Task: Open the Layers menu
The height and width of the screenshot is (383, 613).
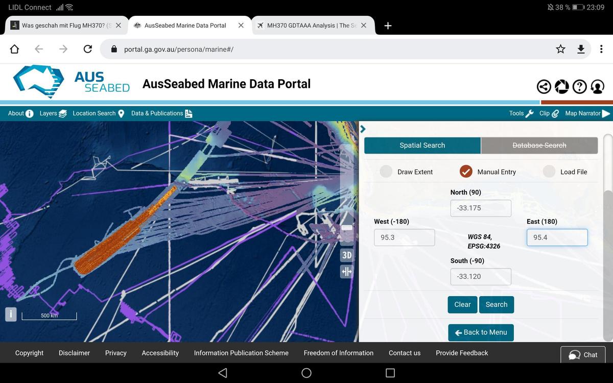Action: [53, 113]
